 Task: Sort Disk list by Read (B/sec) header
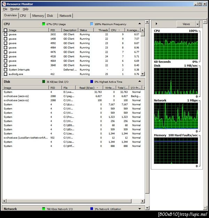click(89, 88)
